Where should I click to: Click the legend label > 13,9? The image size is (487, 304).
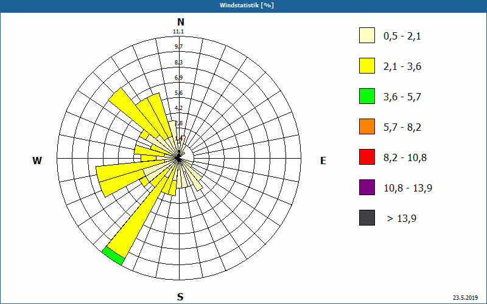coord(402,219)
